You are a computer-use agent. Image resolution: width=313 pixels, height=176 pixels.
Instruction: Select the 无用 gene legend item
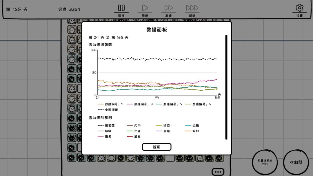coord(134,125)
